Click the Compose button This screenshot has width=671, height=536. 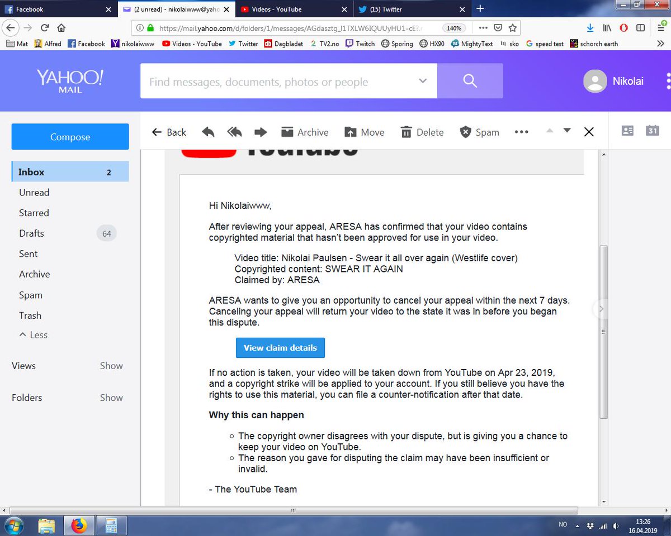coord(70,137)
